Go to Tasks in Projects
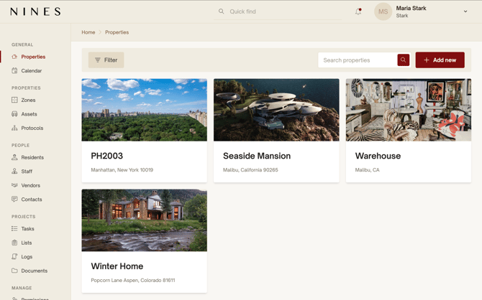The width and height of the screenshot is (482, 300). (27, 229)
